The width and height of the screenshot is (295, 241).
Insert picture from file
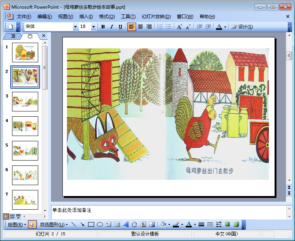[152, 224]
